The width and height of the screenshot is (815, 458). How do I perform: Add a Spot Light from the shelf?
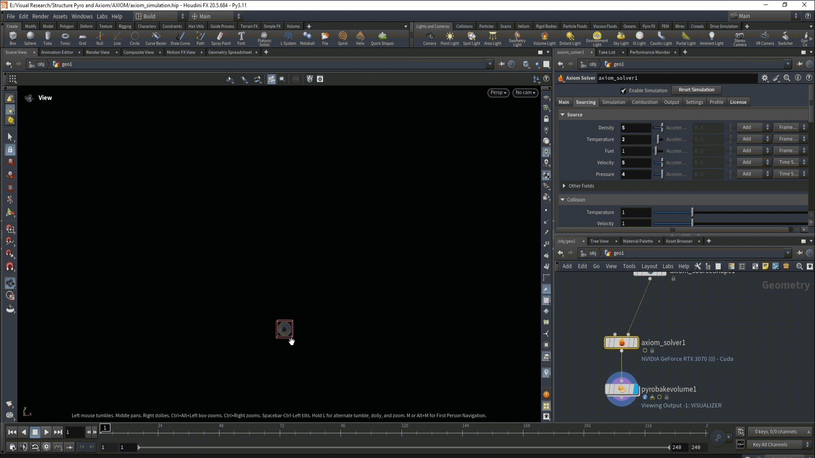pyautogui.click(x=471, y=38)
